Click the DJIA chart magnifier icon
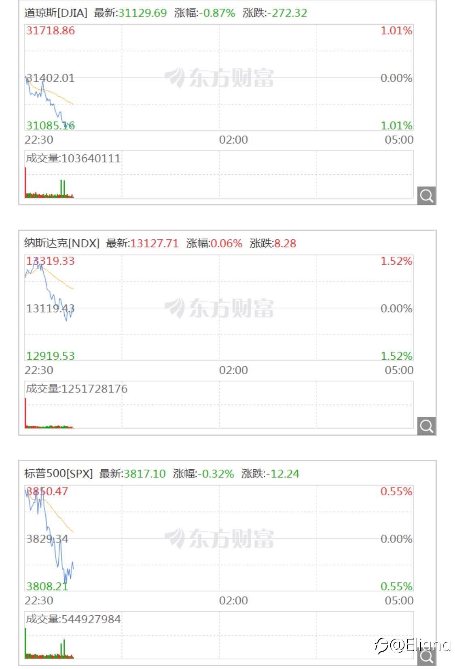 (426, 196)
